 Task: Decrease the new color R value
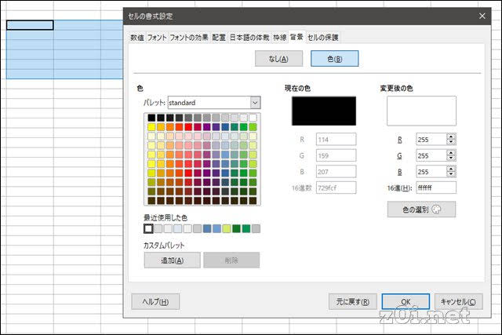pyautogui.click(x=451, y=142)
